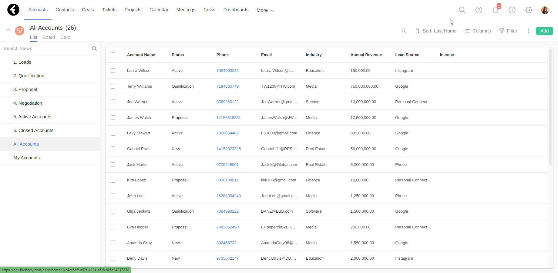Click phone link 8369260122
Viewport: 558px width, 273px height.
(227, 102)
